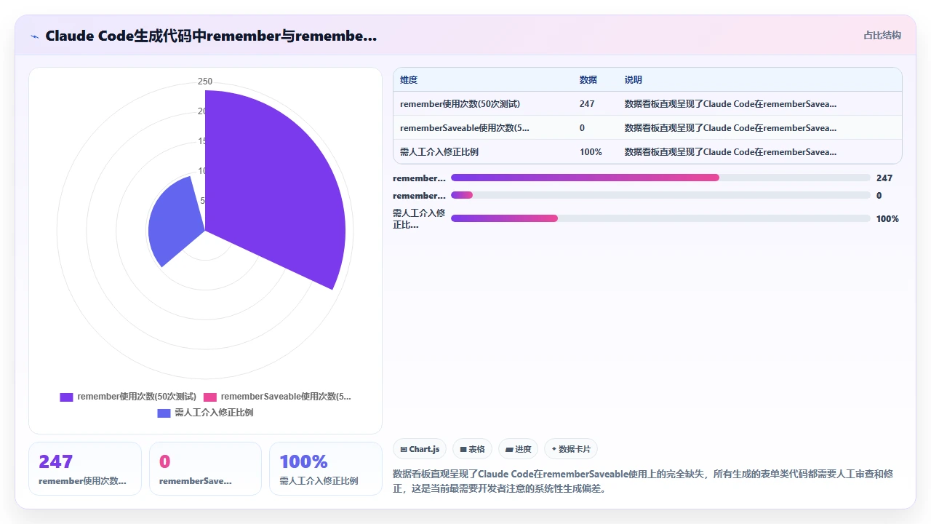Toggle pink rememberSaveable legend swatch
The image size is (931, 524).
pos(210,397)
